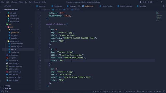The image size is (166, 93).
Task: Toggle panel layout icon
Action: [x=144, y=2]
